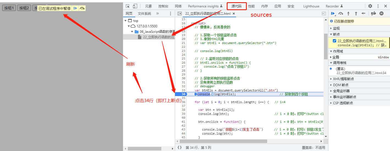Close the DevTools panel

click(385, 6)
